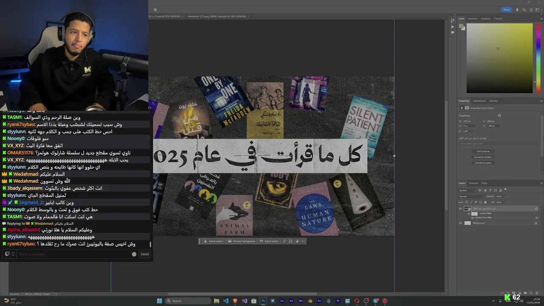
Task: Click the more options ellipsis in contextual bar
Action: point(303,241)
